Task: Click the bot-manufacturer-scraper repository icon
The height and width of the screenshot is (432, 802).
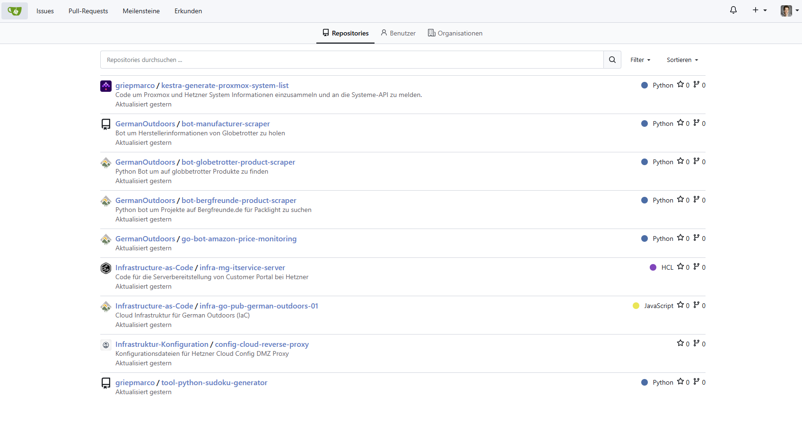Action: [106, 124]
